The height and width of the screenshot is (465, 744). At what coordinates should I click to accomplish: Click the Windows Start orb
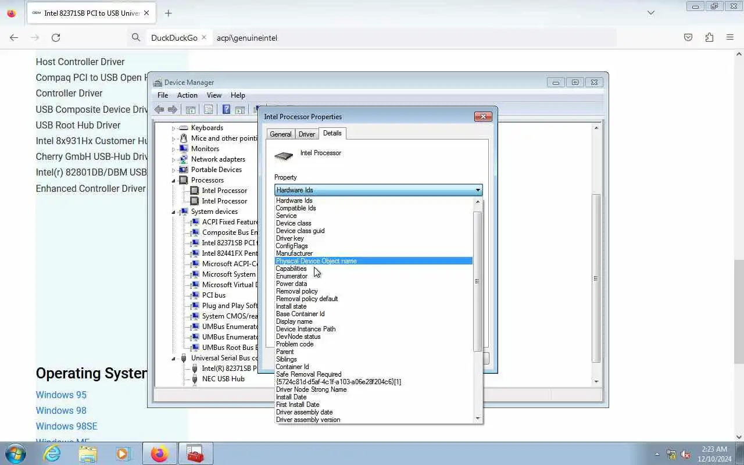click(16, 453)
